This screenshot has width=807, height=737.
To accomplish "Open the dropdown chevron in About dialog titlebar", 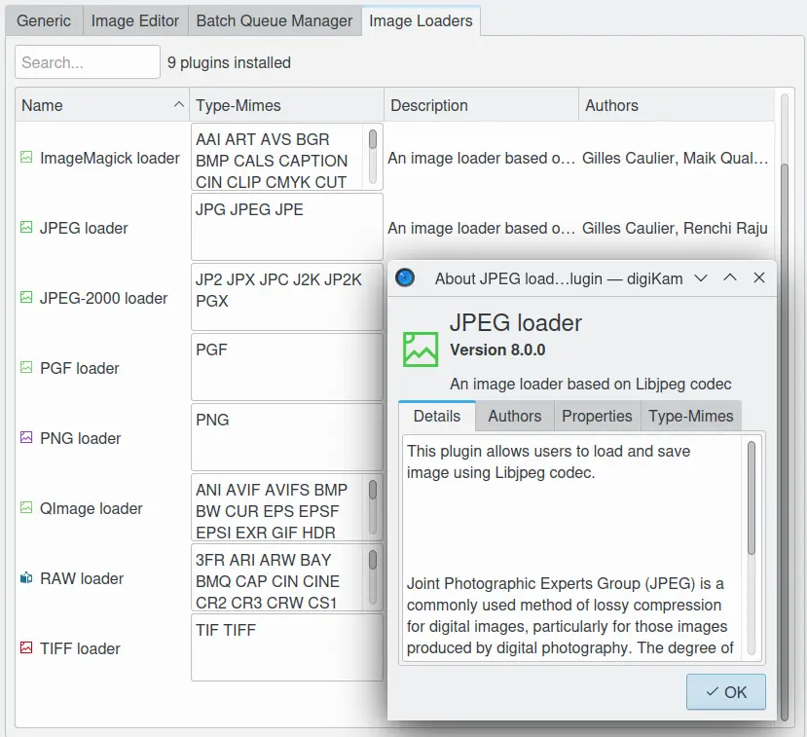I will (700, 277).
